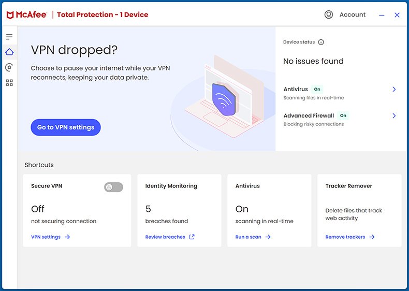Click the '5' breaches found count
Viewport: 409px width, 291px height.
(148, 209)
